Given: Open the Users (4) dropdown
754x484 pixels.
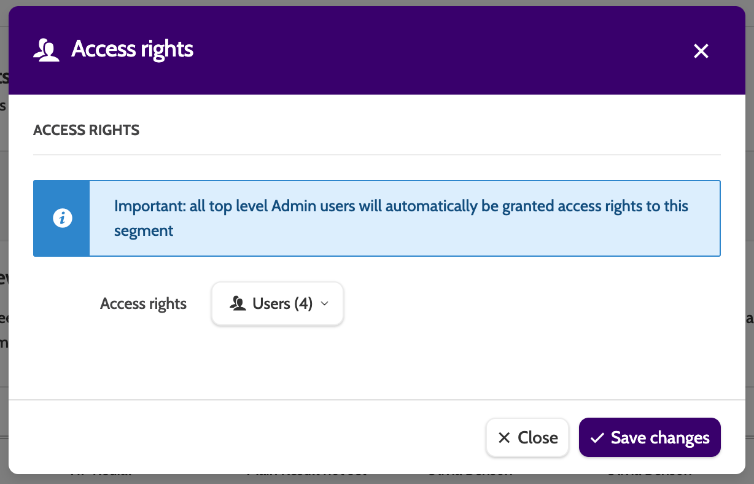Looking at the screenshot, I should 278,303.
